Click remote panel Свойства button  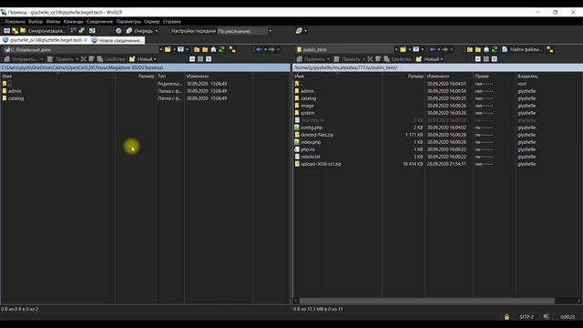click(x=397, y=59)
